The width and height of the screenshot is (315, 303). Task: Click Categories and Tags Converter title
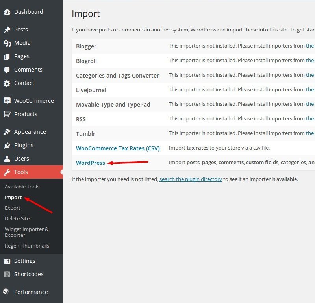[117, 76]
